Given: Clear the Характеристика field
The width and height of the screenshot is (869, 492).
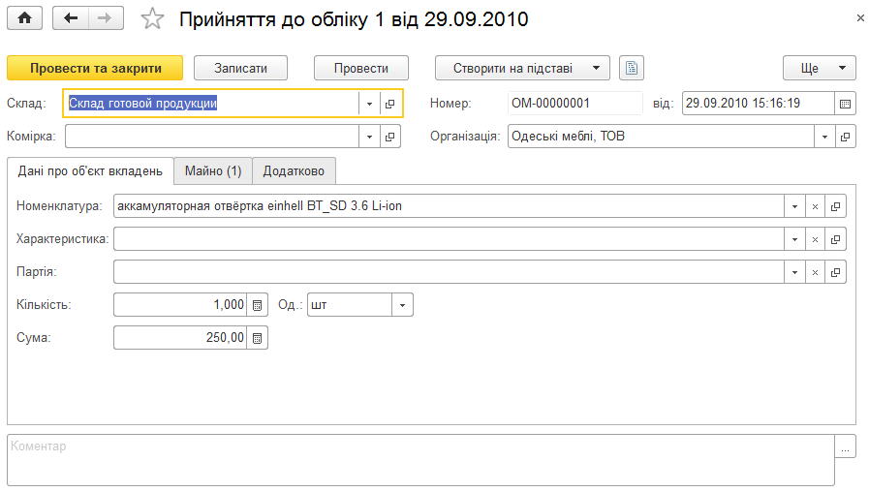Looking at the screenshot, I should click(815, 239).
